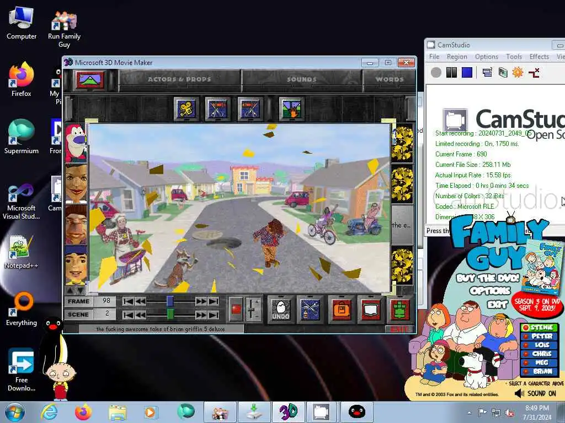
Task: Click CamStudio toggle view icon
Action: tap(487, 72)
